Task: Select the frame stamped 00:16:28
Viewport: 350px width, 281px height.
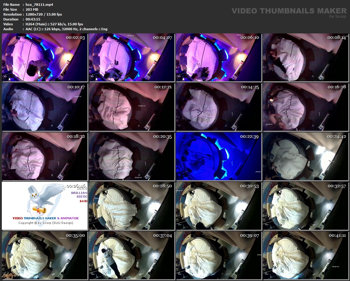Action: (x=305, y=107)
